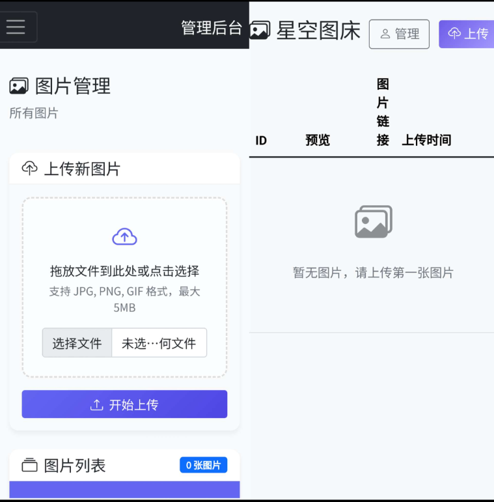Click the 星空图床 site title
Viewport: 494px width, 502px height.
[x=318, y=31]
